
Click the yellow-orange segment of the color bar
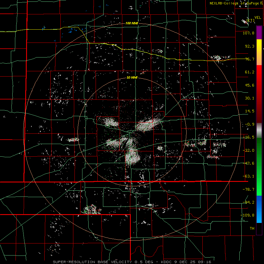259,52
